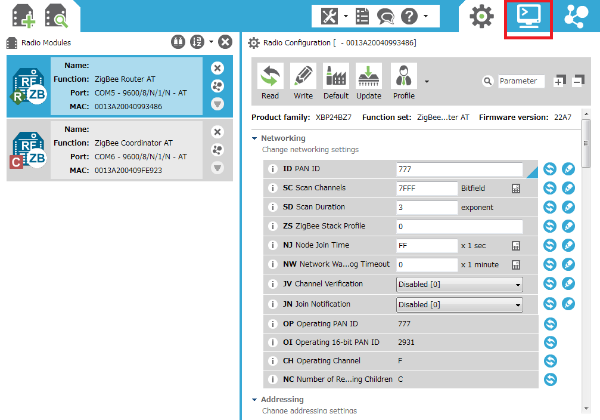The width and height of the screenshot is (600, 420).
Task: Remove all radio modules from list
Action: [225, 42]
